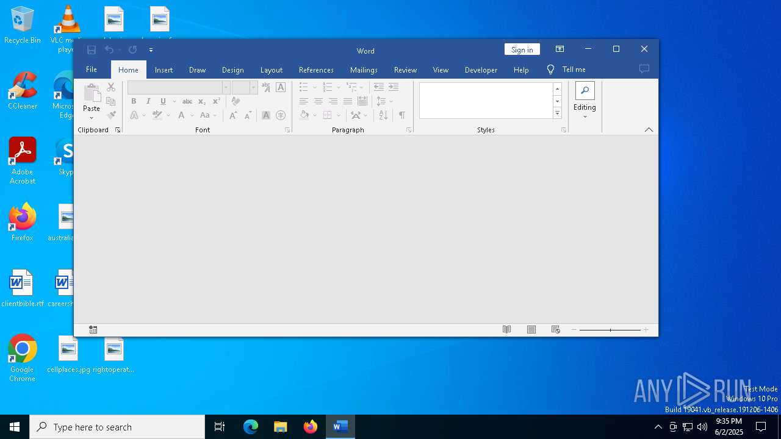Toggle Underline formatting

pos(163,101)
